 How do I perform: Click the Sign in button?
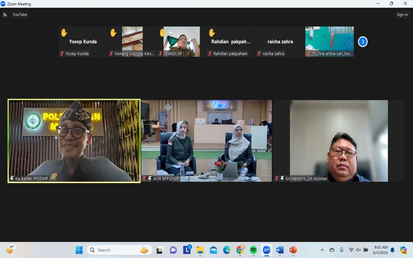click(402, 14)
